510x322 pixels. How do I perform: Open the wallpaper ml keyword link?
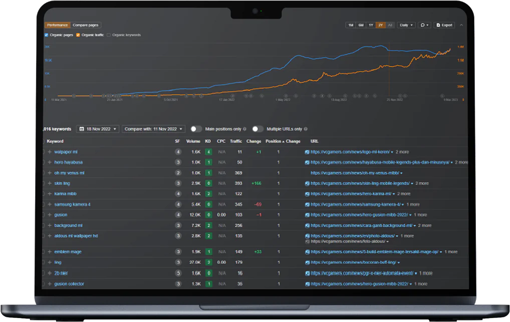pyautogui.click(x=66, y=152)
